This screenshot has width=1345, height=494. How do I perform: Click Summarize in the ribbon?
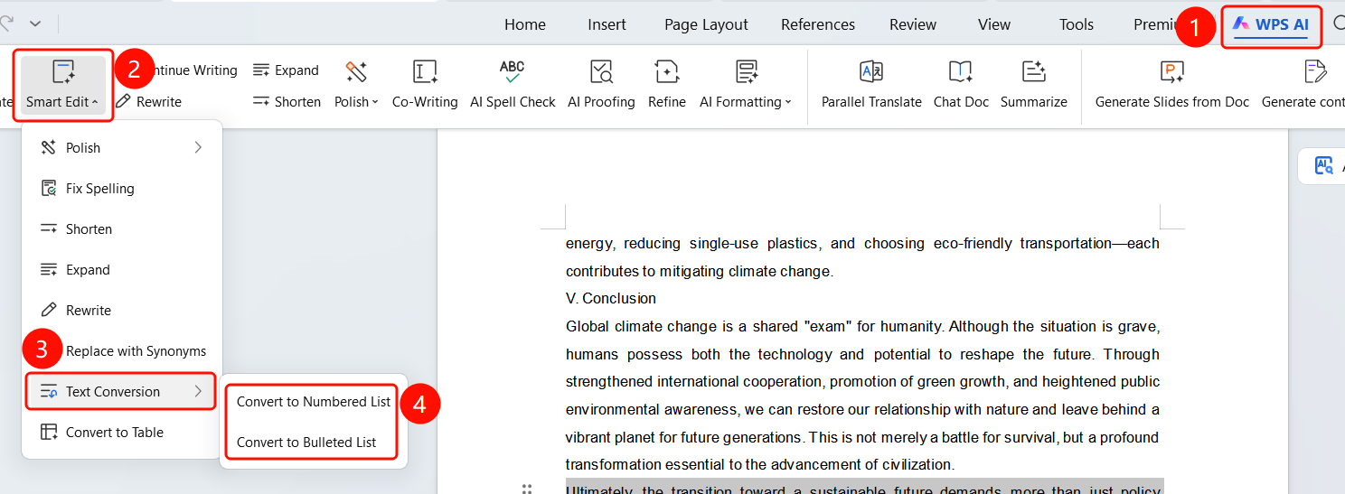pyautogui.click(x=1034, y=86)
